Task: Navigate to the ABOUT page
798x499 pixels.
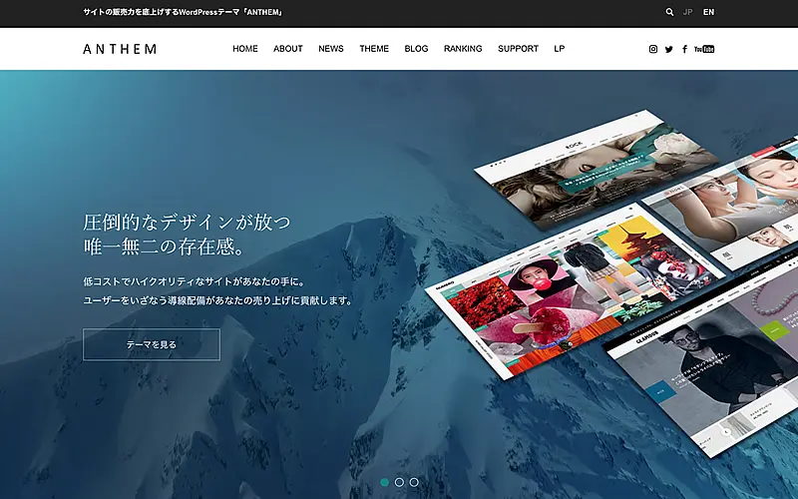Action: (x=288, y=49)
